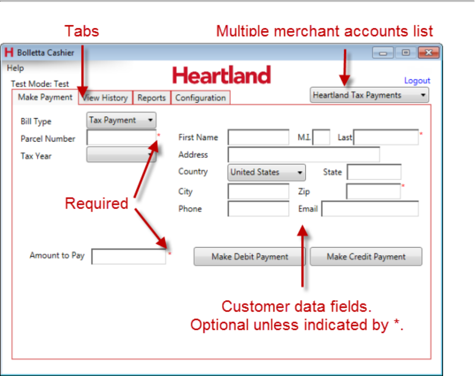Minimize the Bolletta Cashier window

pyautogui.click(x=383, y=53)
